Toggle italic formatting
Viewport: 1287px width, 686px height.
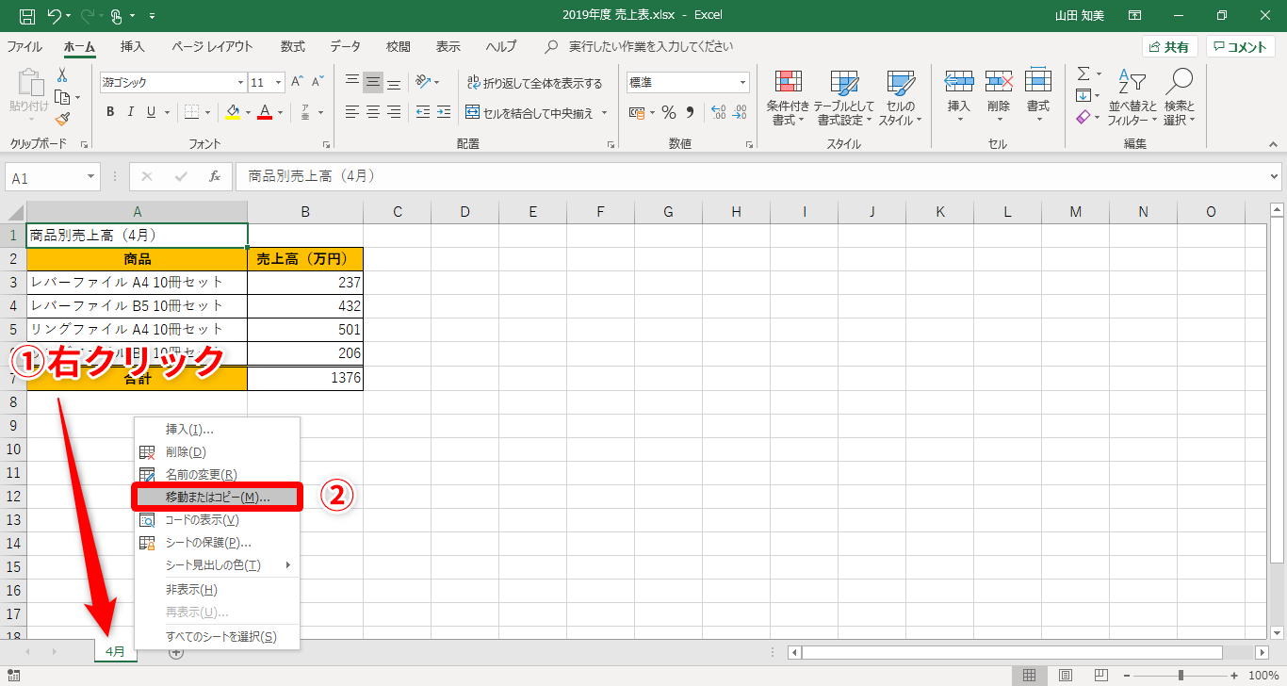pyautogui.click(x=130, y=112)
